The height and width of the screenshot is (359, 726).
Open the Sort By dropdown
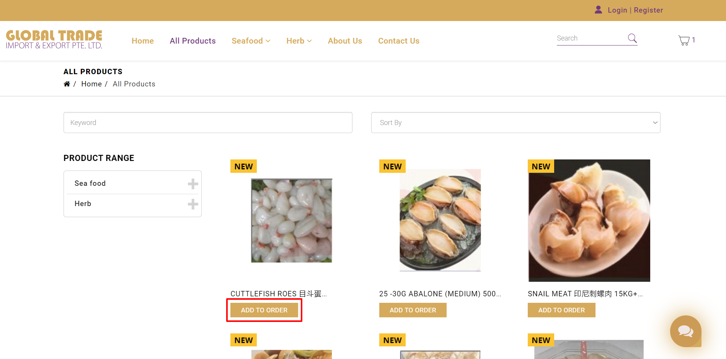click(516, 123)
